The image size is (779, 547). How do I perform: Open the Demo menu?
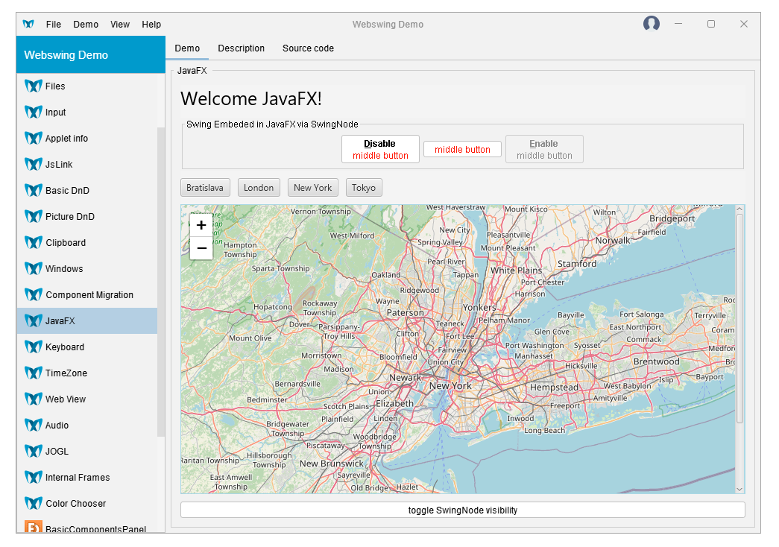86,25
